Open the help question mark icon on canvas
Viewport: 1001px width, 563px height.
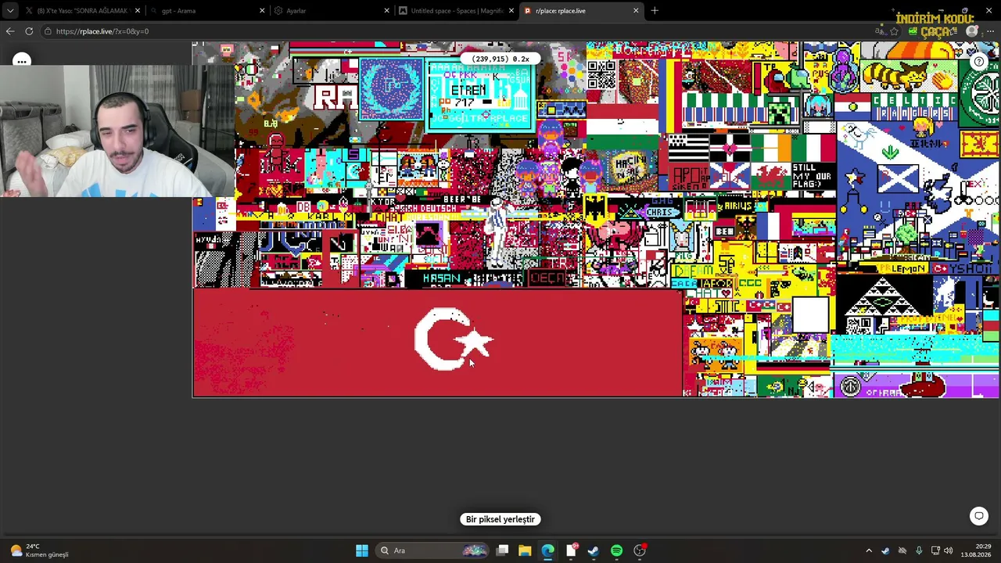click(979, 61)
